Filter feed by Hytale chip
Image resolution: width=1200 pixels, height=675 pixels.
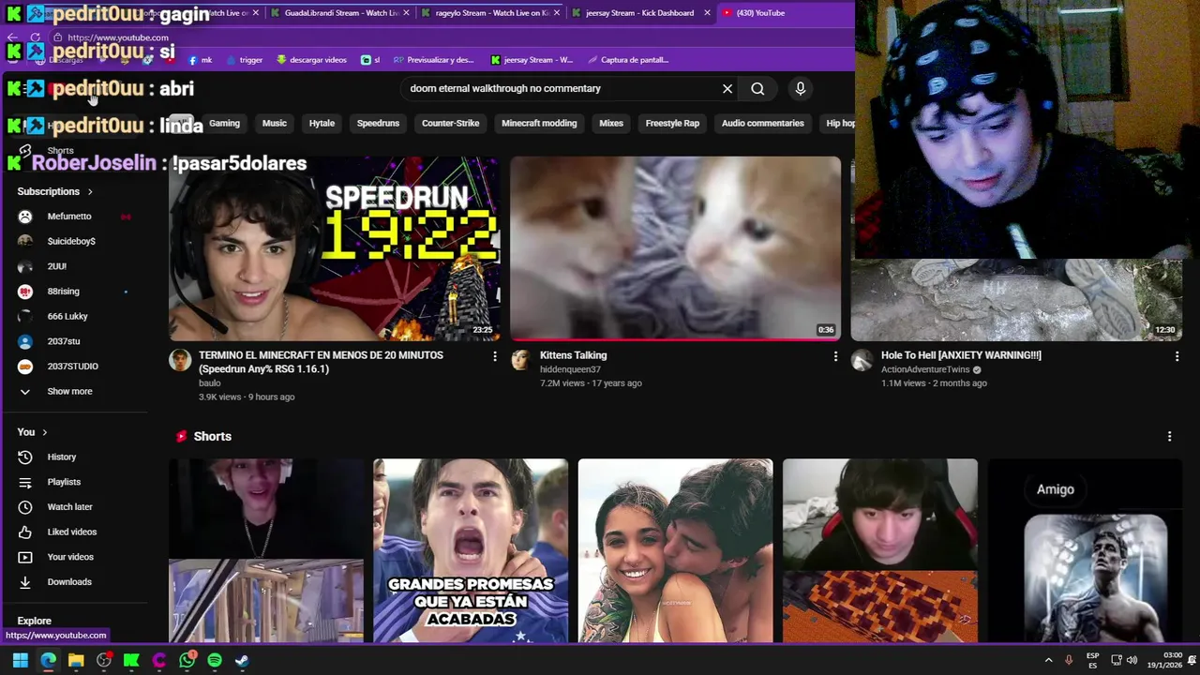pyautogui.click(x=322, y=123)
